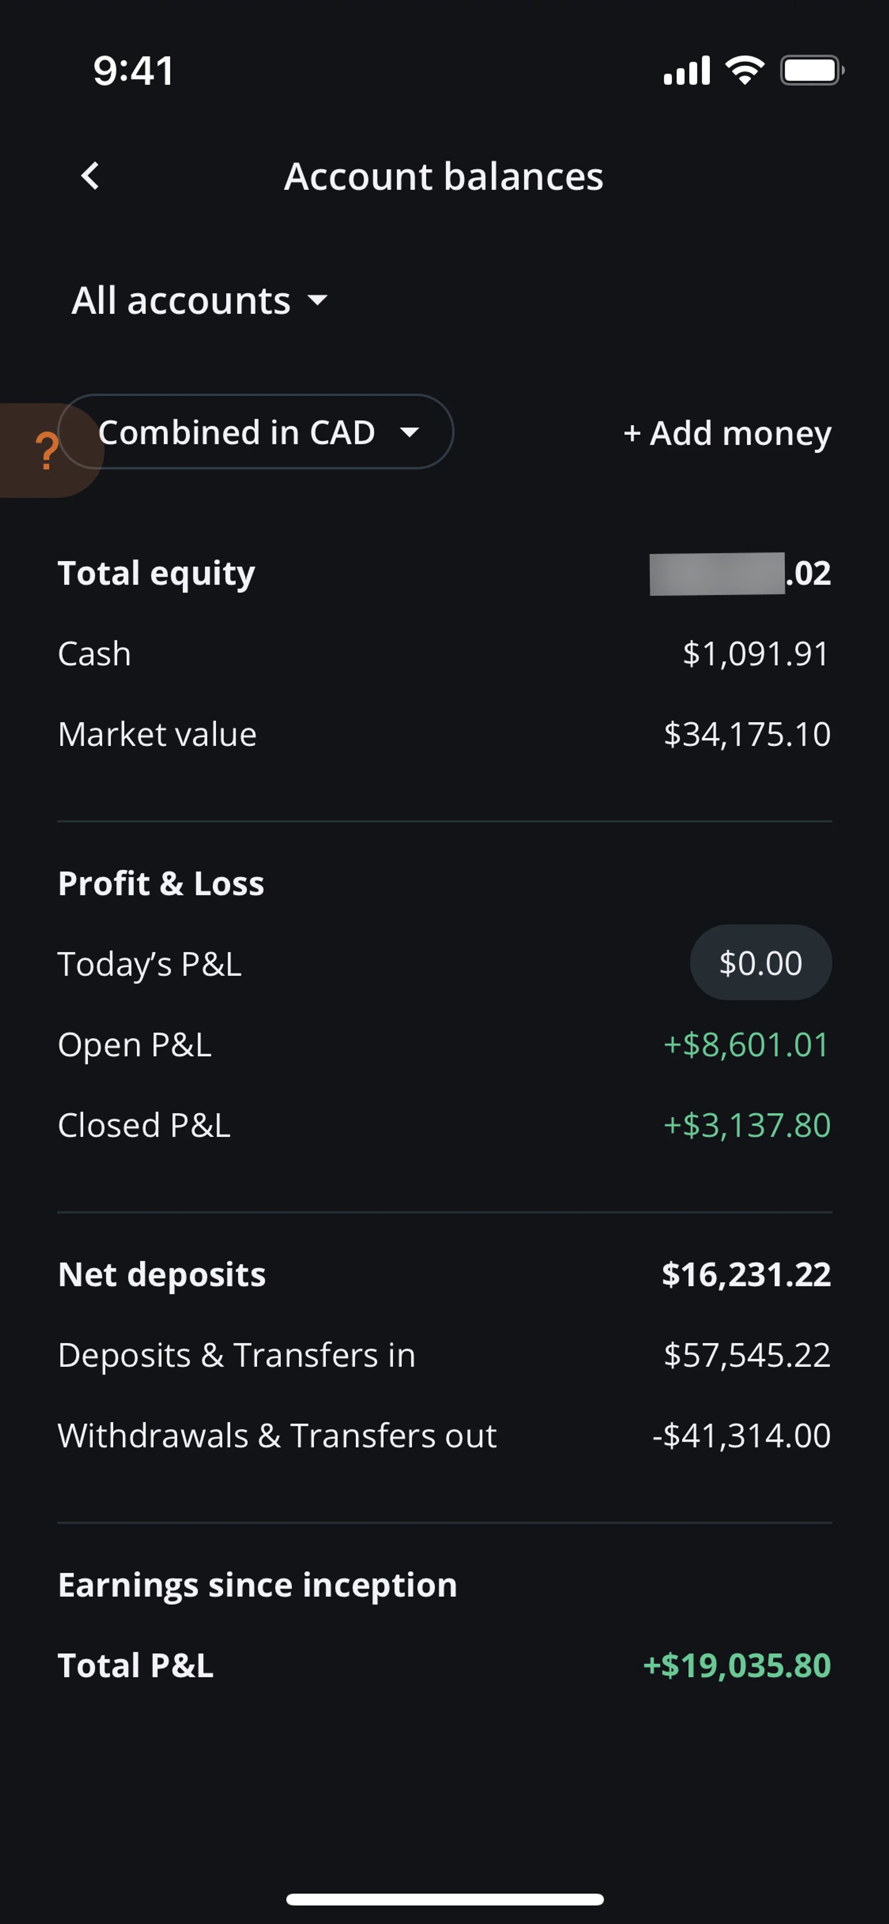889x1924 pixels.
Task: Tap the arrow beside All accounts
Action: pyautogui.click(x=318, y=300)
